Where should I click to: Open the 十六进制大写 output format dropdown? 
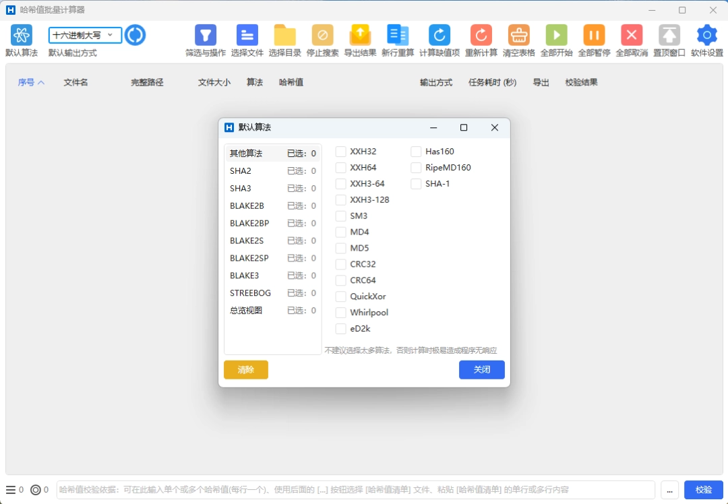pos(84,34)
